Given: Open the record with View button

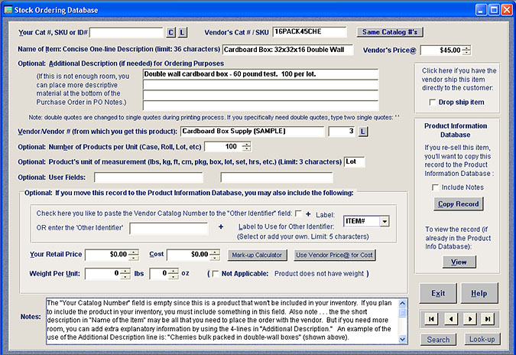Looking at the screenshot, I should click(459, 262).
